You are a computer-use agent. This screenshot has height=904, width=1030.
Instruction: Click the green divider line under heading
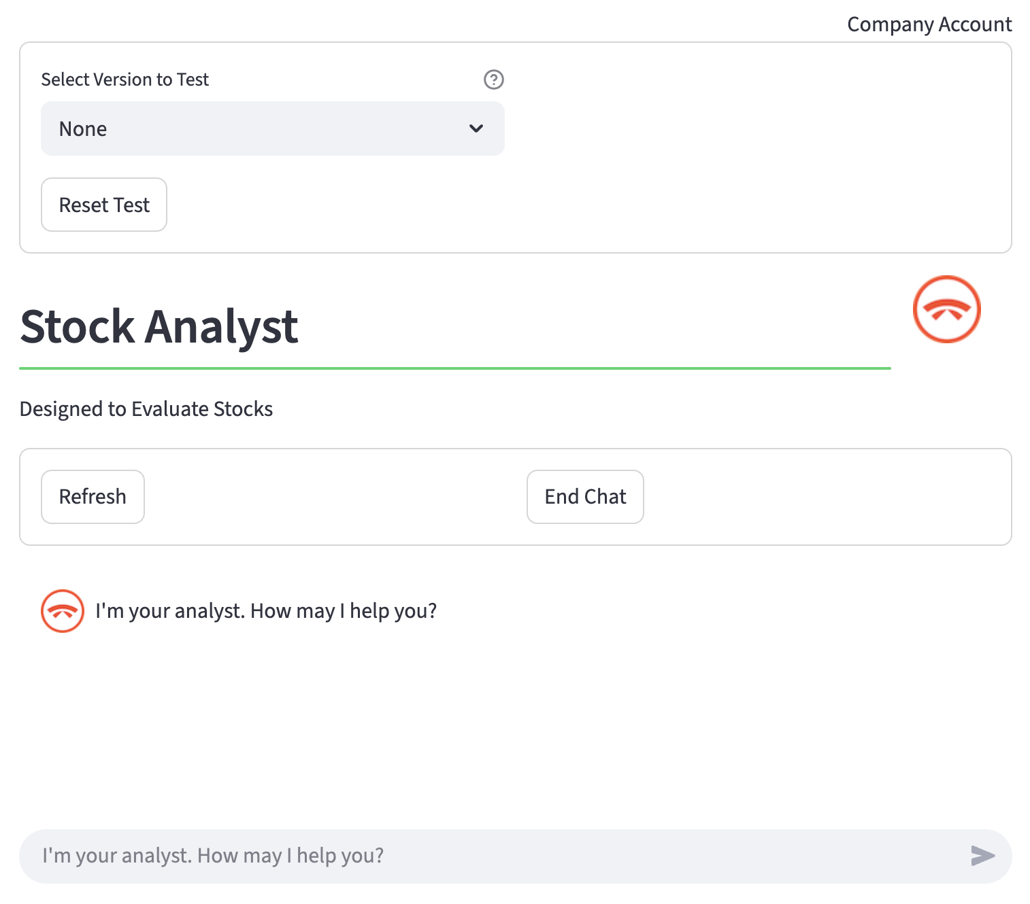pyautogui.click(x=454, y=368)
